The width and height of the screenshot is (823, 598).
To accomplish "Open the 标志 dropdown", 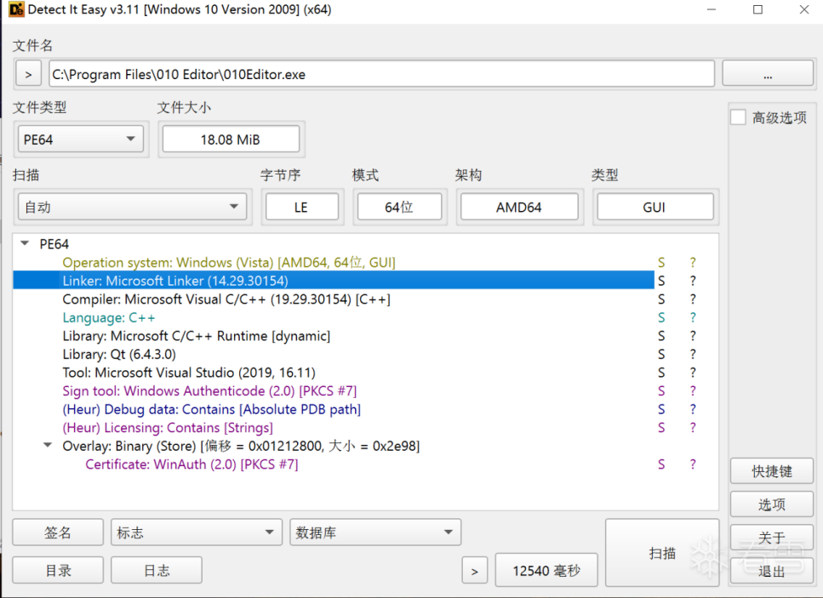I will (197, 533).
